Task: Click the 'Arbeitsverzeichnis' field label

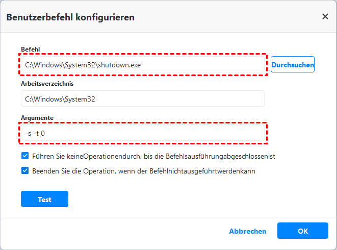Action: pyautogui.click(x=48, y=83)
